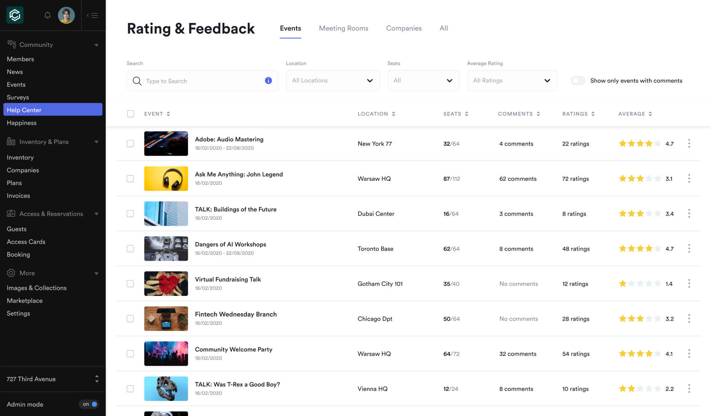711x416 pixels.
Task: Open Access Cards in sidebar
Action: point(26,242)
